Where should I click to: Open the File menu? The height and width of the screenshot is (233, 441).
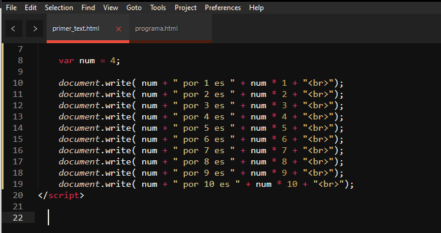pos(11,8)
